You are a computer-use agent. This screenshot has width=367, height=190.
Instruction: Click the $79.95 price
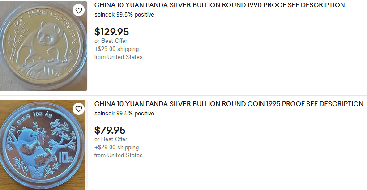pyautogui.click(x=110, y=131)
